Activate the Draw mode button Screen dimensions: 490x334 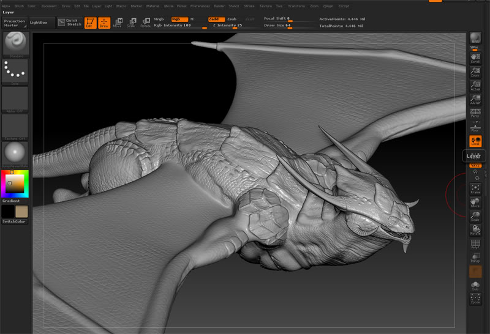point(104,23)
